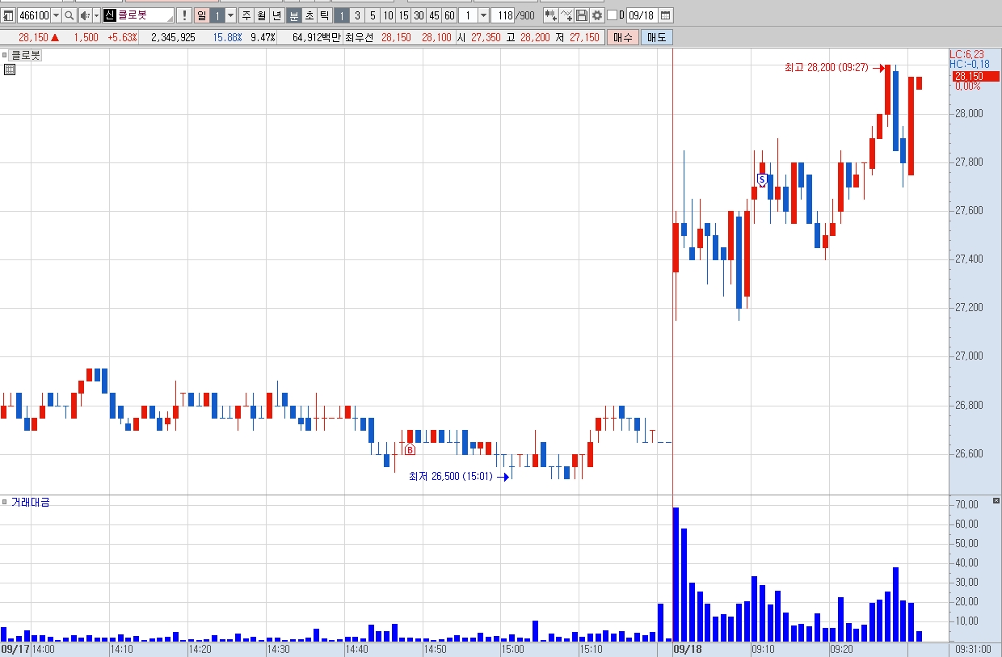1002x657 pixels.
Task: Click the grid table icon under chart title
Action: pos(10,70)
